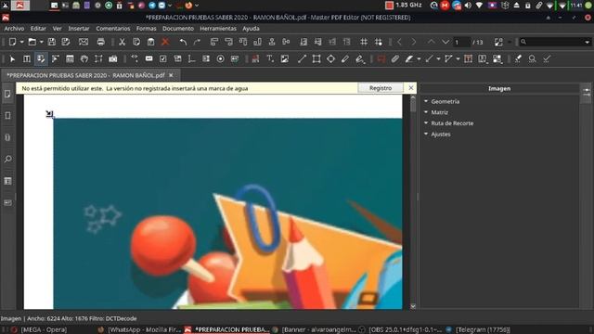This screenshot has height=334, width=594.
Task: Open the search options dropdown arrow
Action: pos(588,42)
